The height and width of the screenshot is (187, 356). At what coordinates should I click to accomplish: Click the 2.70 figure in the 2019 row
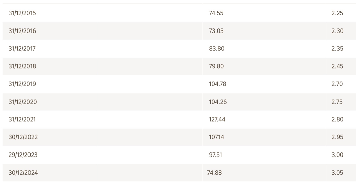coord(337,84)
